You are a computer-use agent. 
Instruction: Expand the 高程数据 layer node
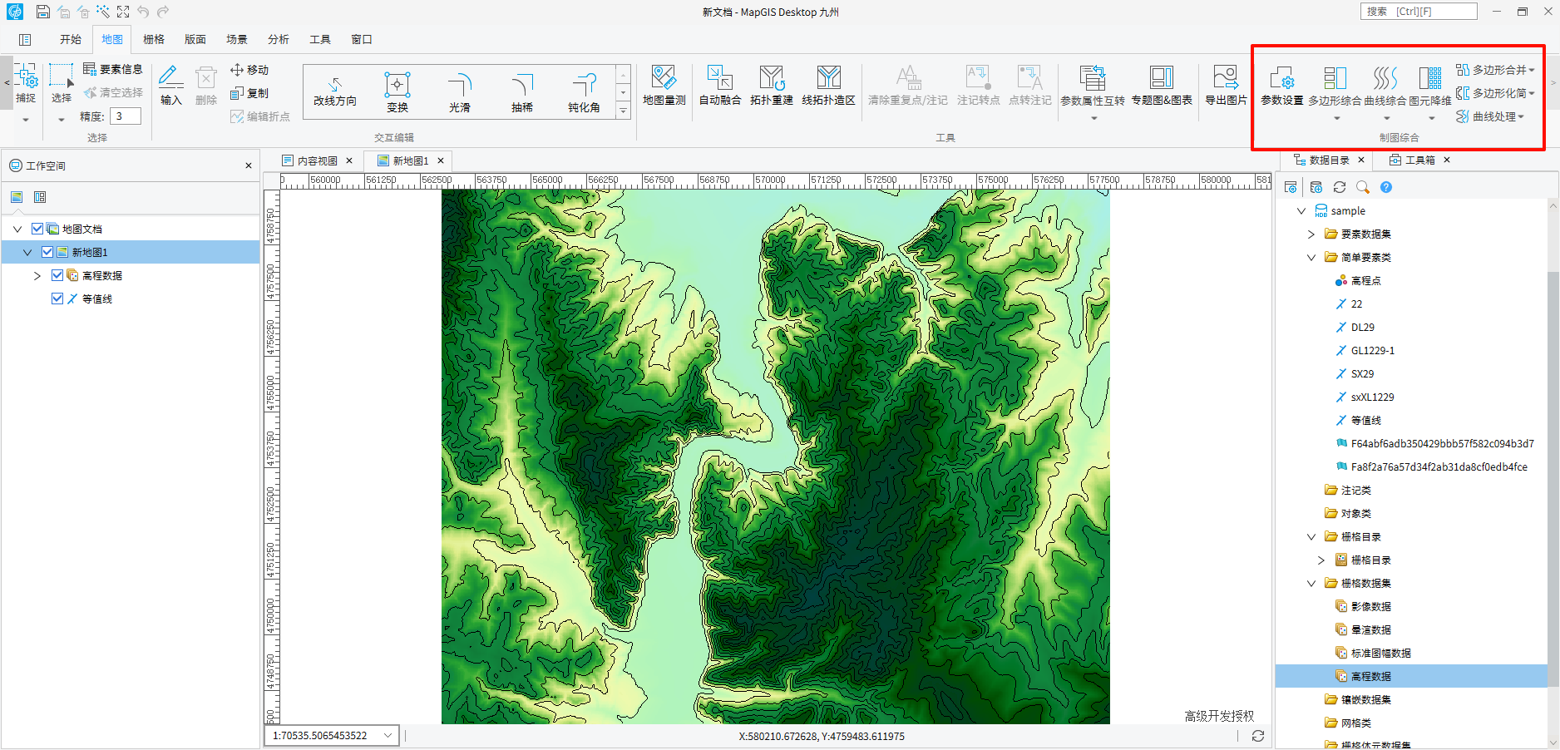(x=37, y=275)
